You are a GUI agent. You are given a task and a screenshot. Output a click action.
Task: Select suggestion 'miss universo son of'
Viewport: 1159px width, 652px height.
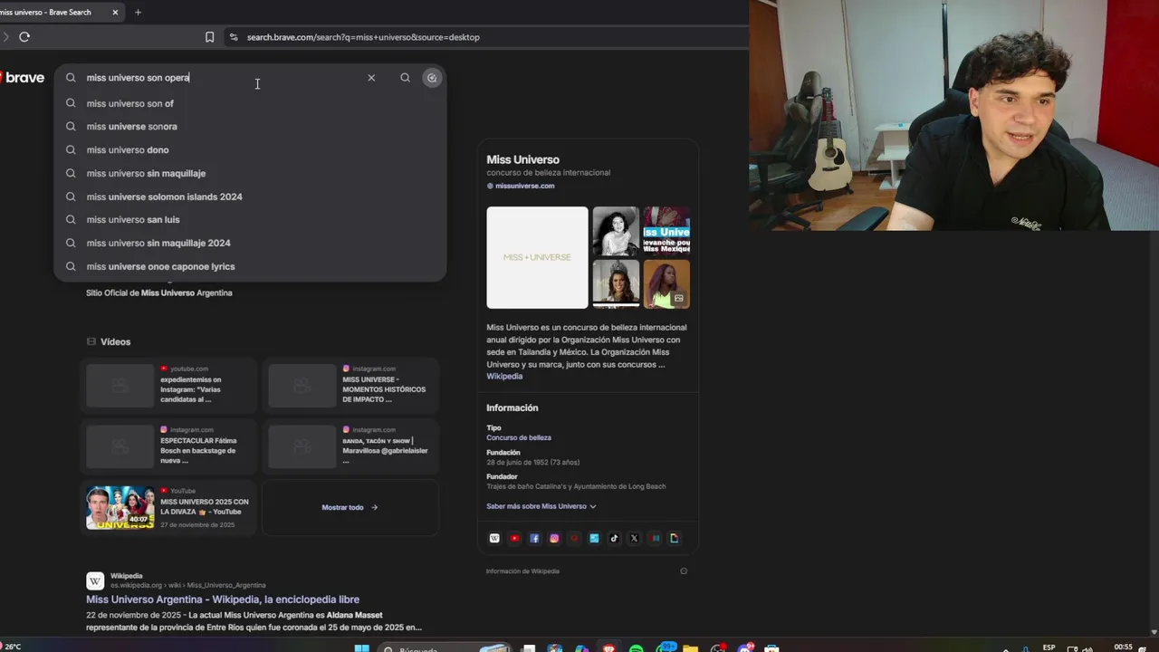(x=251, y=103)
